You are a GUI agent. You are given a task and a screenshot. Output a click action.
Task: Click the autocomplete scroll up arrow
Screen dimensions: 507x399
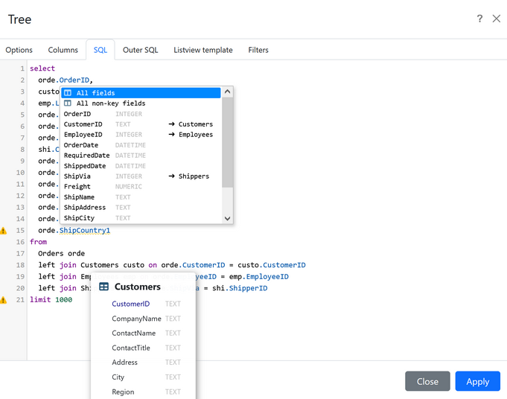(227, 92)
